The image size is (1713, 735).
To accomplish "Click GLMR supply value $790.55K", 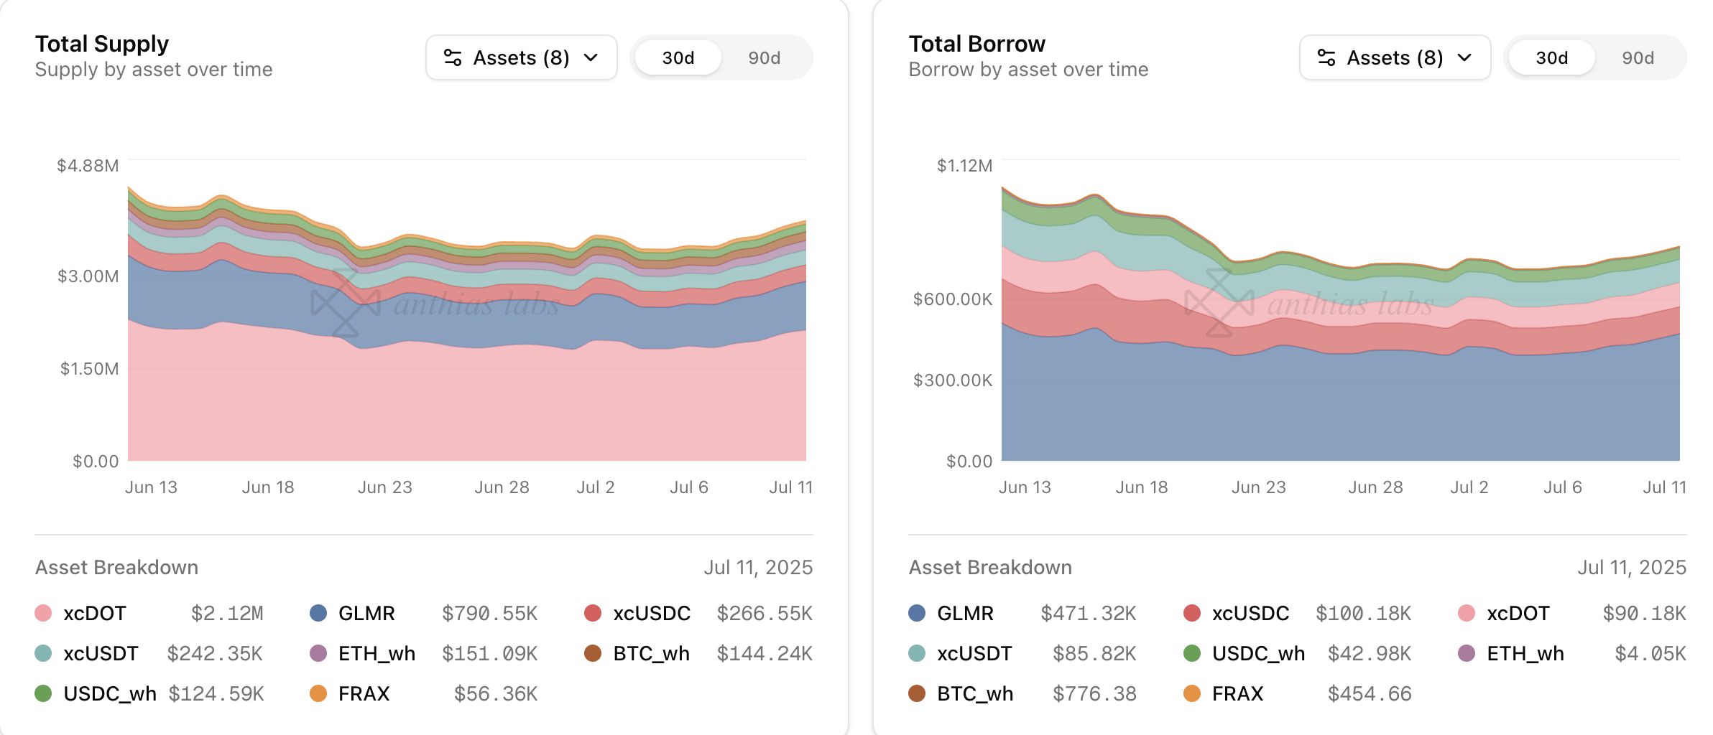I will (x=490, y=614).
